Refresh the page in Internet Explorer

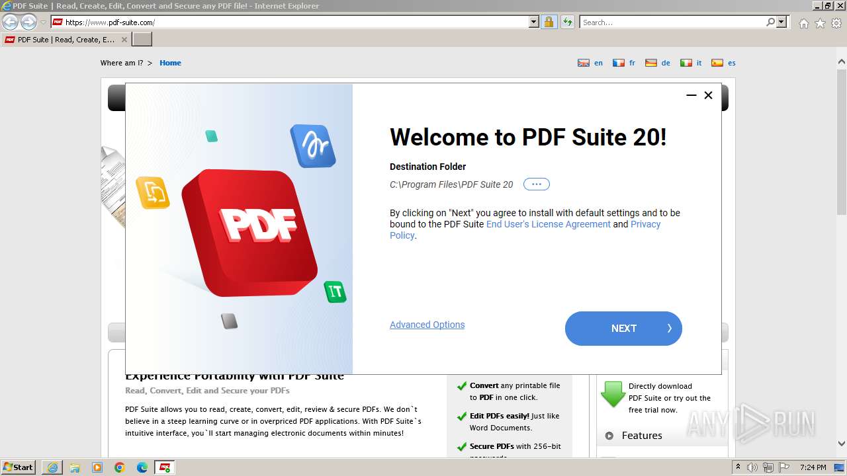568,22
